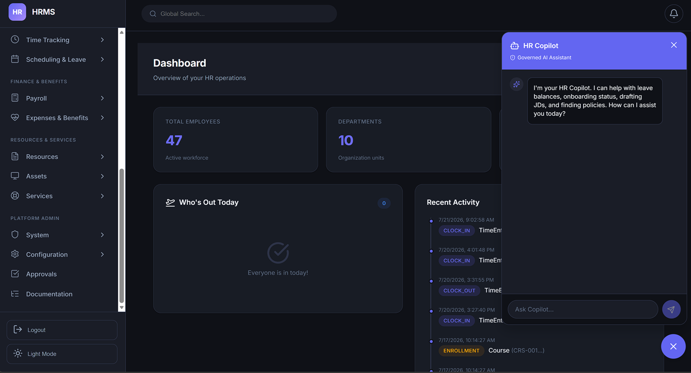Expand Scheduling & Leave chevron
Screen dimensions: 691x373
[102, 59]
